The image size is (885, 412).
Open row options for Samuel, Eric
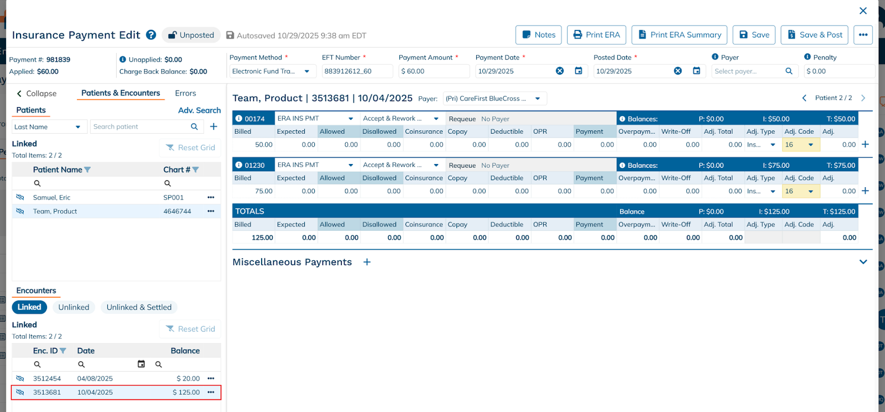click(211, 197)
